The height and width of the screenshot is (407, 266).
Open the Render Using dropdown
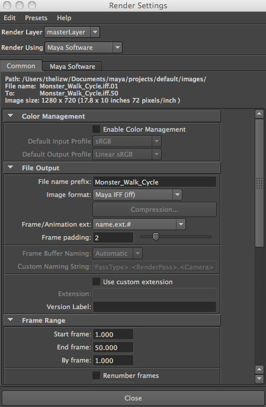(x=83, y=47)
